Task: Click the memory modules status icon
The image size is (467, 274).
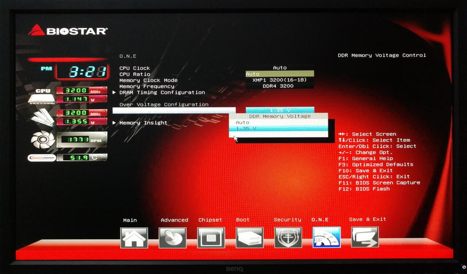Action: [42, 117]
